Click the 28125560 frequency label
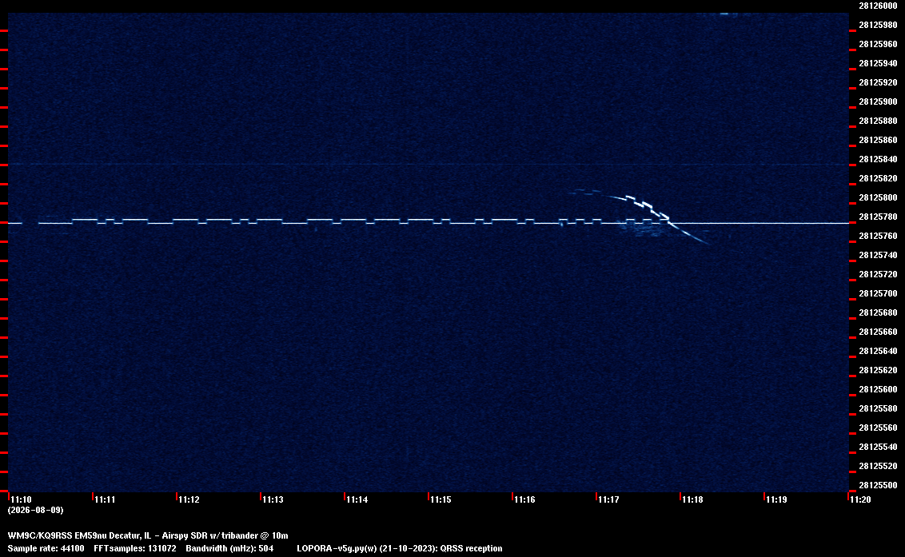 coord(878,427)
